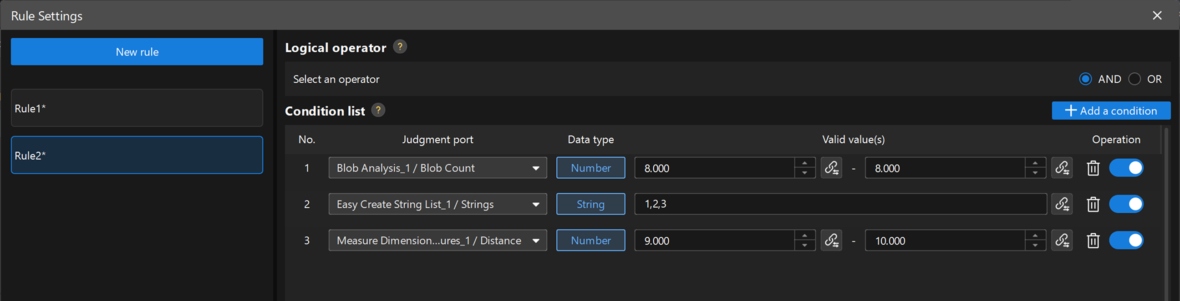The height and width of the screenshot is (301, 1180).
Task: Close the Rule Settings dialog
Action: (x=1157, y=15)
